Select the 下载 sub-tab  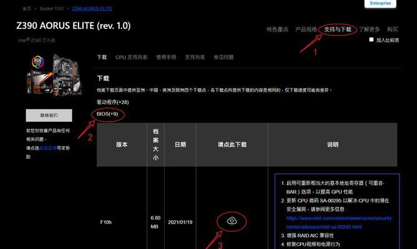coord(102,57)
